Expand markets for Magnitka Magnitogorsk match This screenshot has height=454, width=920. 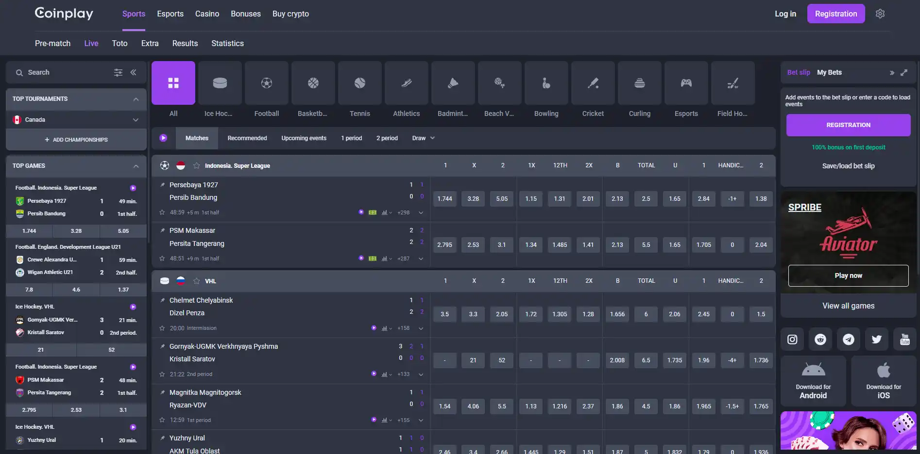(x=421, y=420)
